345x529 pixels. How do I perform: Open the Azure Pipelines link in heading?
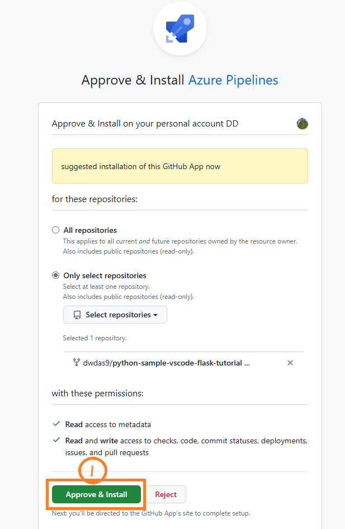pyautogui.click(x=233, y=80)
